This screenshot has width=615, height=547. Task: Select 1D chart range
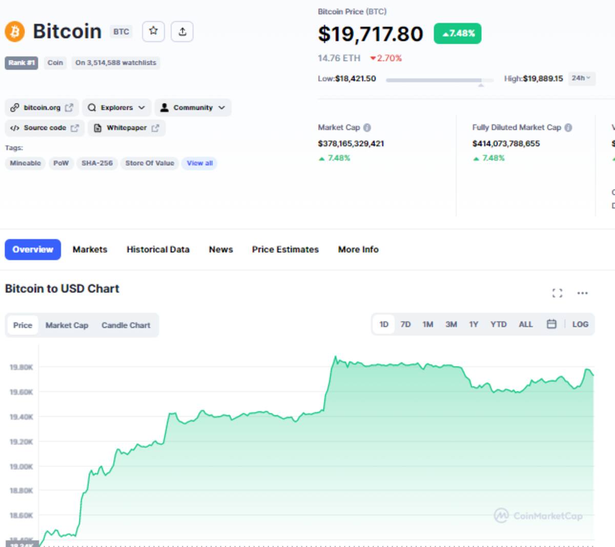coord(383,324)
